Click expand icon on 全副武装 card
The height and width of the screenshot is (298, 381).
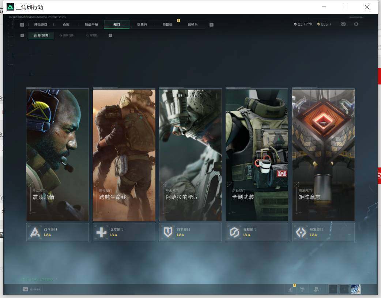point(230,185)
